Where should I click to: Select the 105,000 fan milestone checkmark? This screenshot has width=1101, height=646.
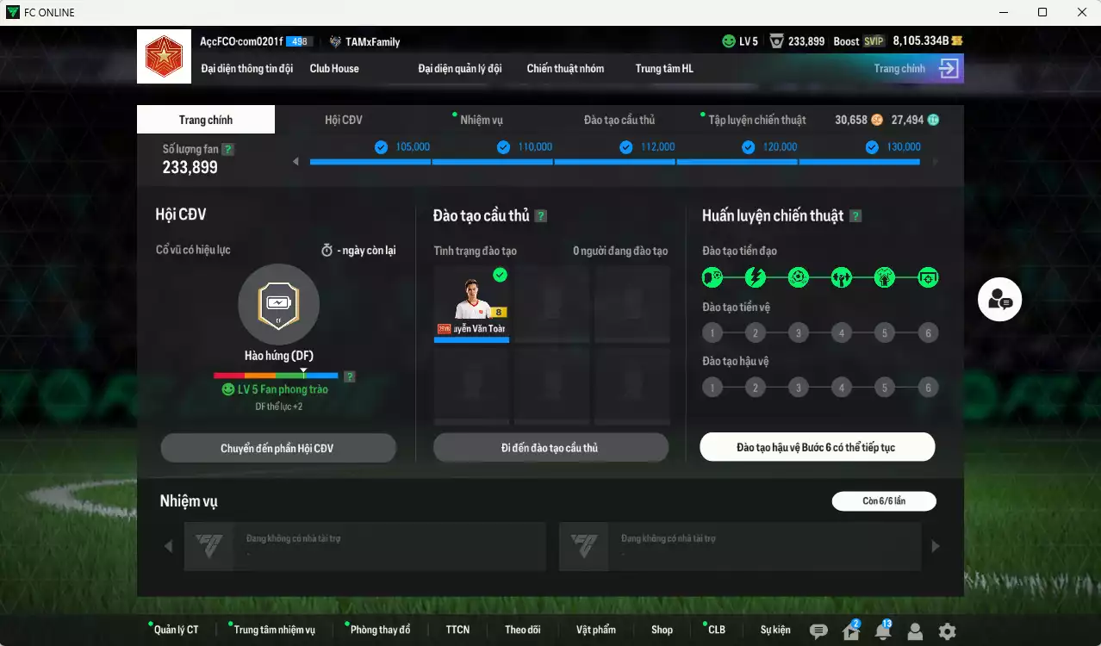click(381, 147)
